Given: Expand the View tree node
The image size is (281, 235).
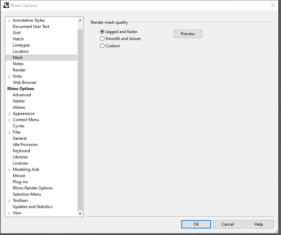Looking at the screenshot, I should (9, 213).
